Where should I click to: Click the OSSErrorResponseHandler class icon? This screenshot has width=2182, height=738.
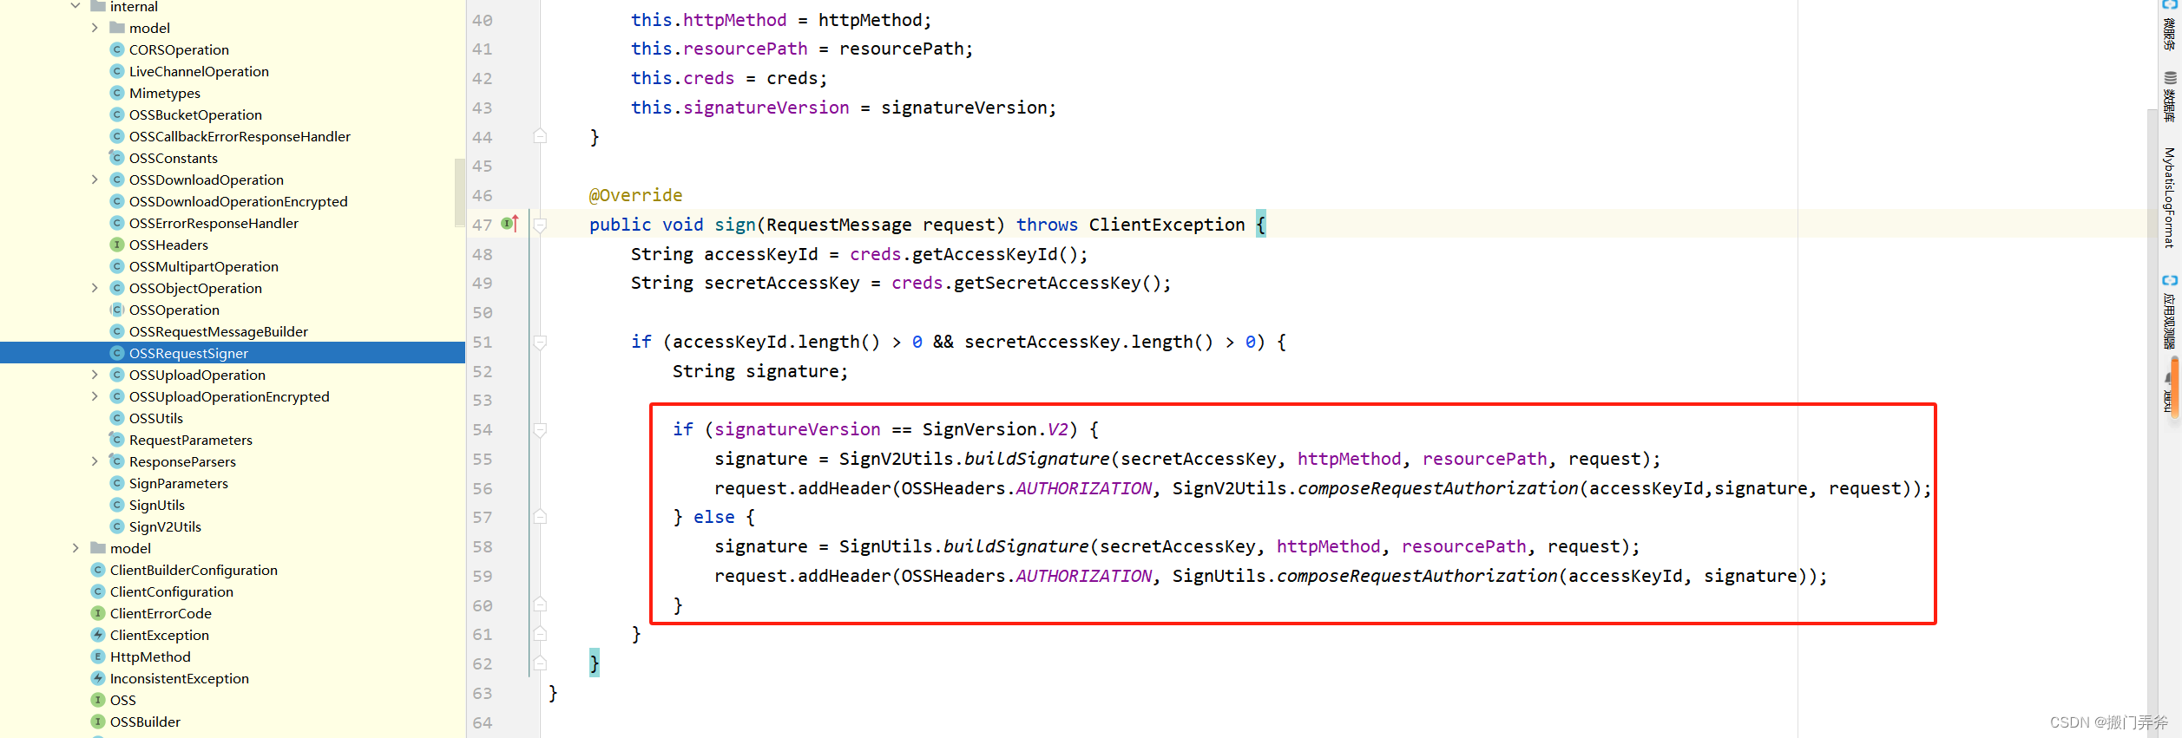[x=117, y=223]
